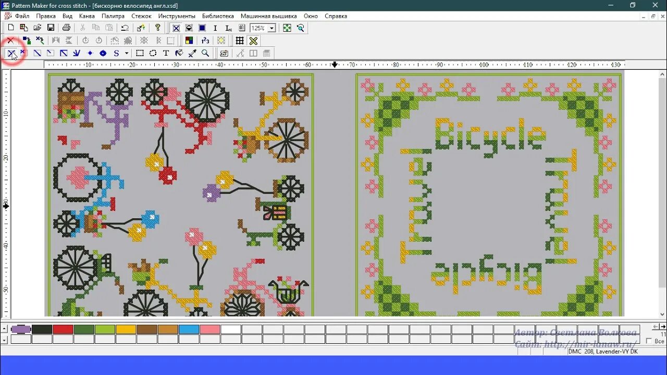Toggle the yellow cross stitch display icon
The height and width of the screenshot is (375, 667).
pos(253,40)
